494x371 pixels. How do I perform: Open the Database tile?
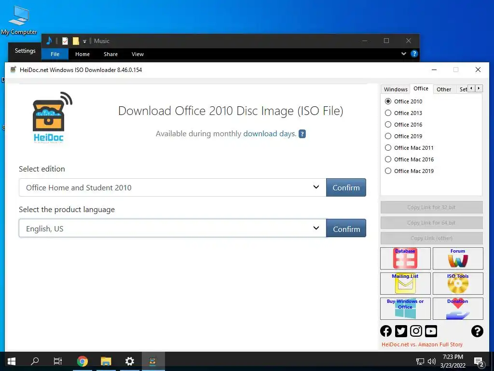click(x=405, y=258)
